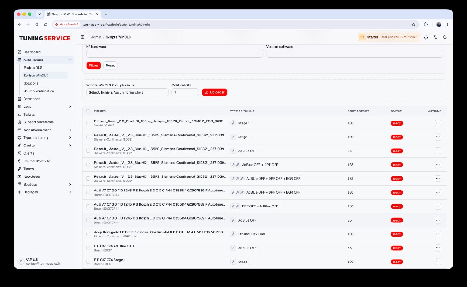467x287 pixels.
Task: Focus the N° hardware input field
Action: 175,54
